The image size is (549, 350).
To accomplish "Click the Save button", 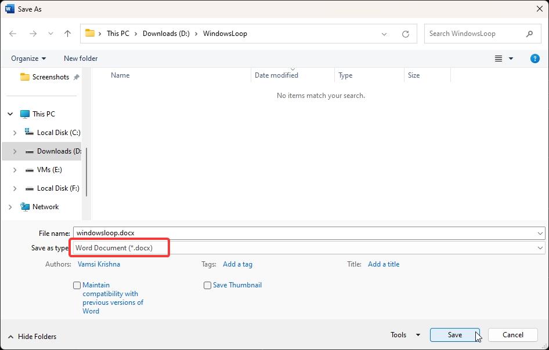I will coord(455,335).
